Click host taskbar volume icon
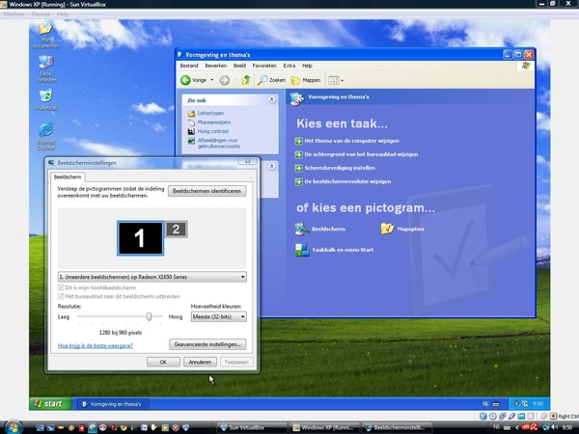Screen dimensions: 579x434 point(555,427)
